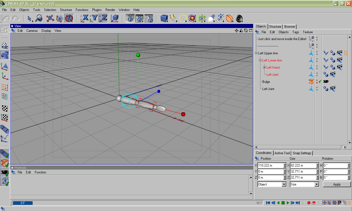Open the Functions menu
Image resolution: width=352 pixels, height=211 pixels.
(82, 10)
